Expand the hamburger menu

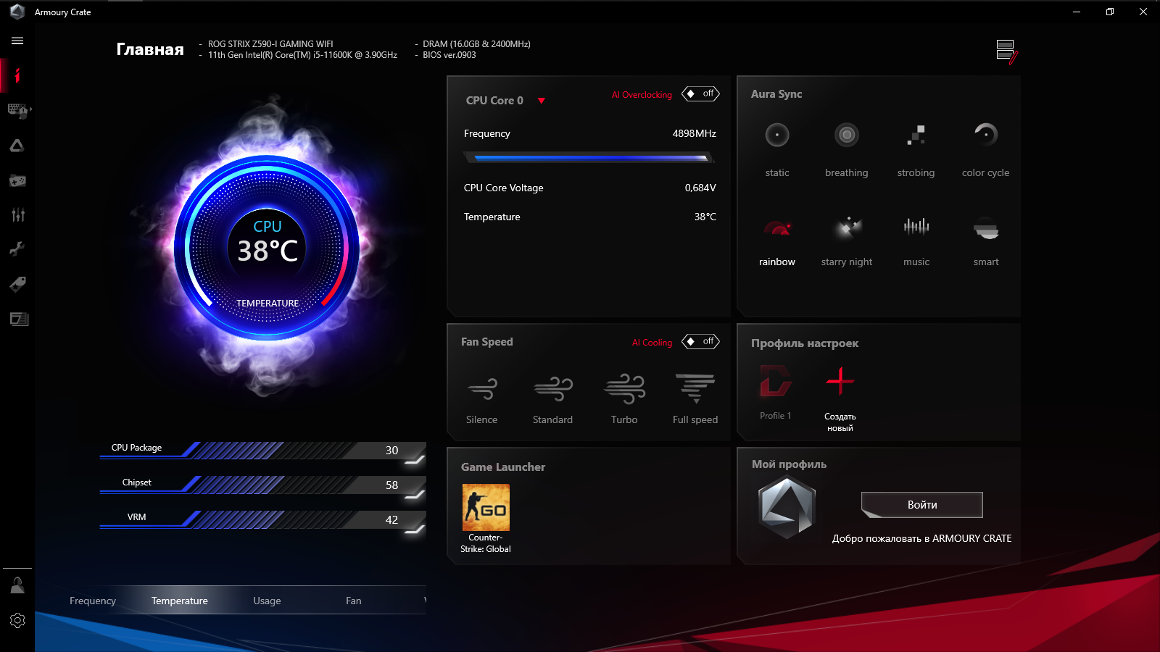tap(17, 41)
